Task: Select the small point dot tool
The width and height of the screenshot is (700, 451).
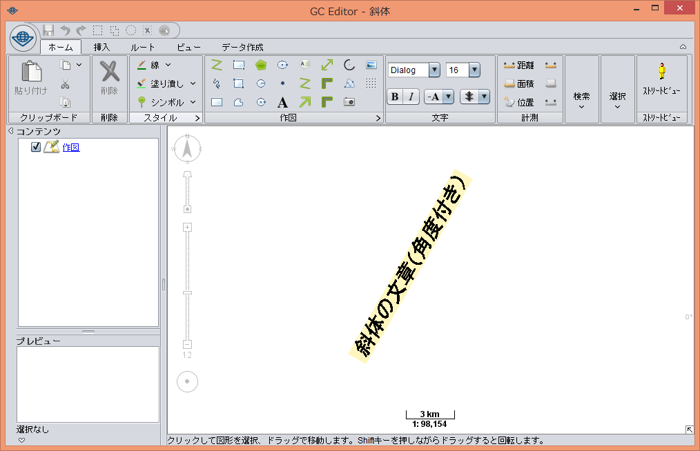Action: (282, 83)
